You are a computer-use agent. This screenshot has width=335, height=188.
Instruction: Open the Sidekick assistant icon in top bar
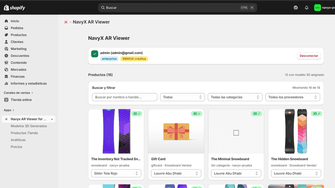click(x=296, y=8)
